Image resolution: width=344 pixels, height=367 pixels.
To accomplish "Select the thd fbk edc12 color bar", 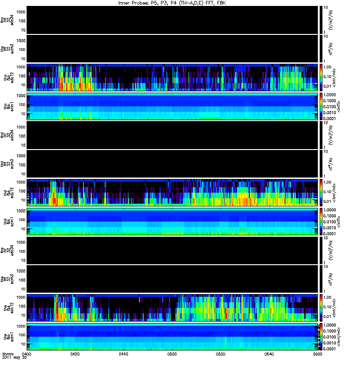I will pyautogui.click(x=321, y=193).
